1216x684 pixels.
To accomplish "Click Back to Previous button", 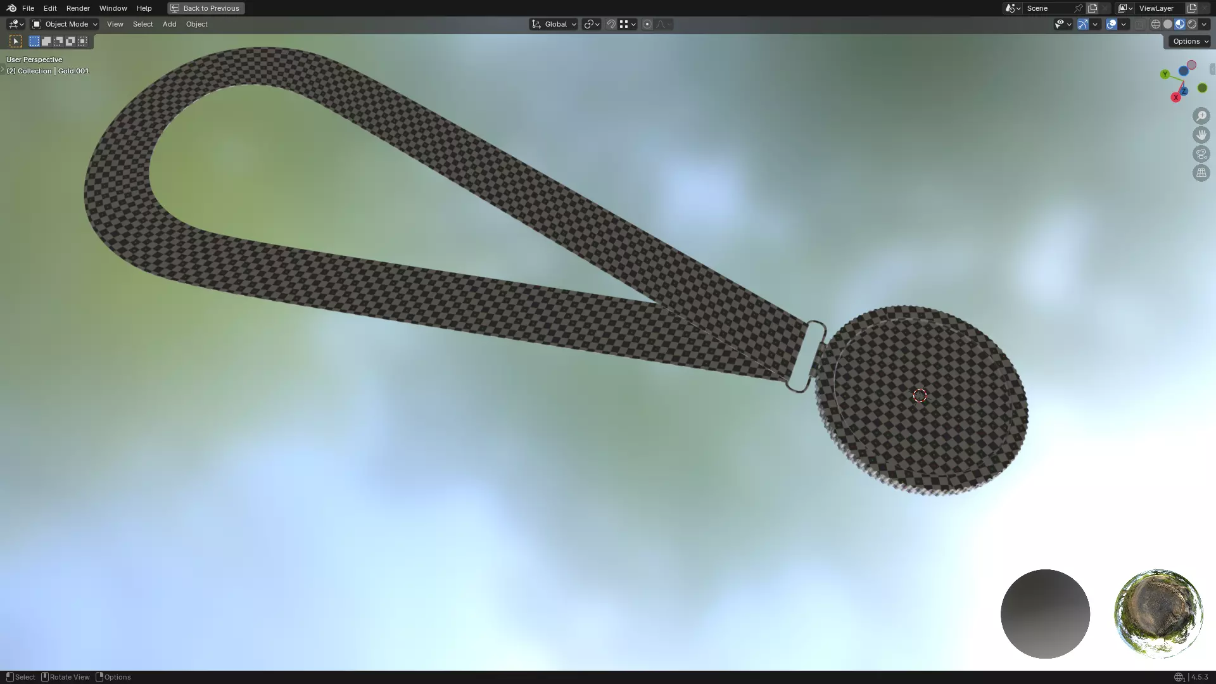I will 206,8.
